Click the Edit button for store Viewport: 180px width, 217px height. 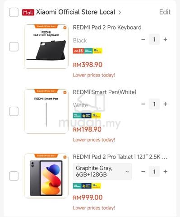(x=165, y=12)
